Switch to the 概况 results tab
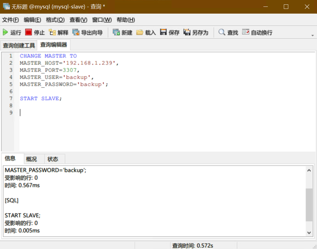The height and width of the screenshot is (249, 317). click(x=31, y=159)
